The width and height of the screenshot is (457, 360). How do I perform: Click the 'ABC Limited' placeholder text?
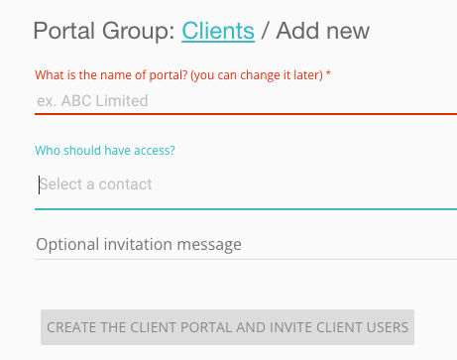tap(104, 101)
